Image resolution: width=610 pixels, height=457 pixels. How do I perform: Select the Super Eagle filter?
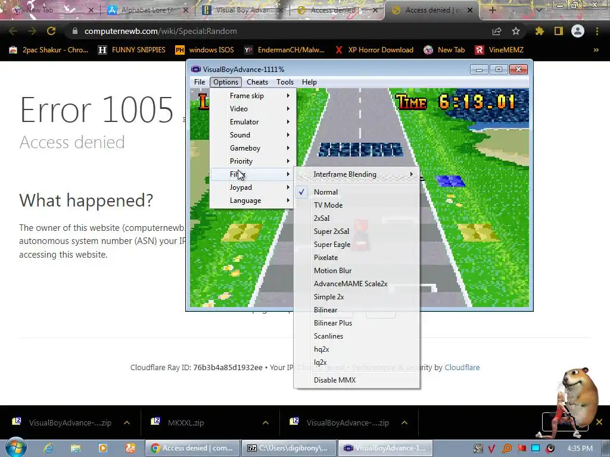356,245
